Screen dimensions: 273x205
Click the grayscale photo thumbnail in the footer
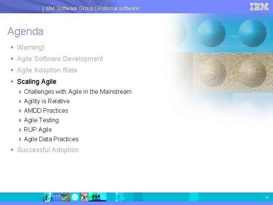click(x=84, y=197)
